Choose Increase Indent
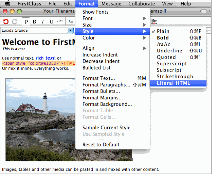 pyautogui.click(x=112, y=55)
